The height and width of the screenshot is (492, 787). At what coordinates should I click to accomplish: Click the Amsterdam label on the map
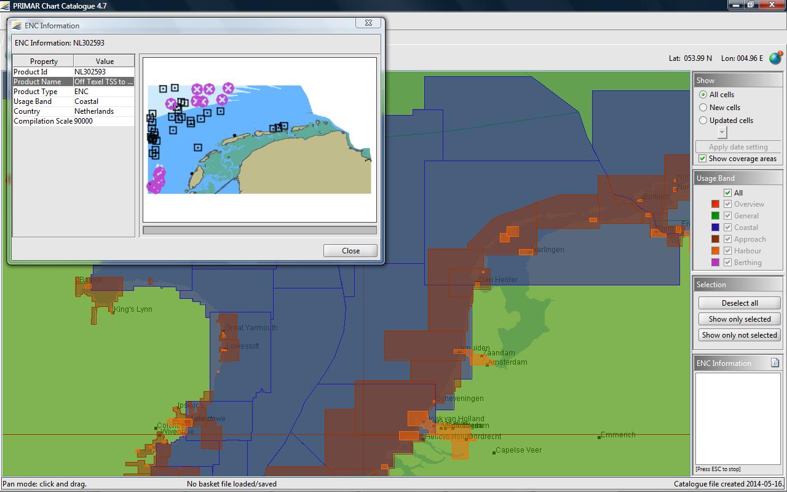coord(507,362)
